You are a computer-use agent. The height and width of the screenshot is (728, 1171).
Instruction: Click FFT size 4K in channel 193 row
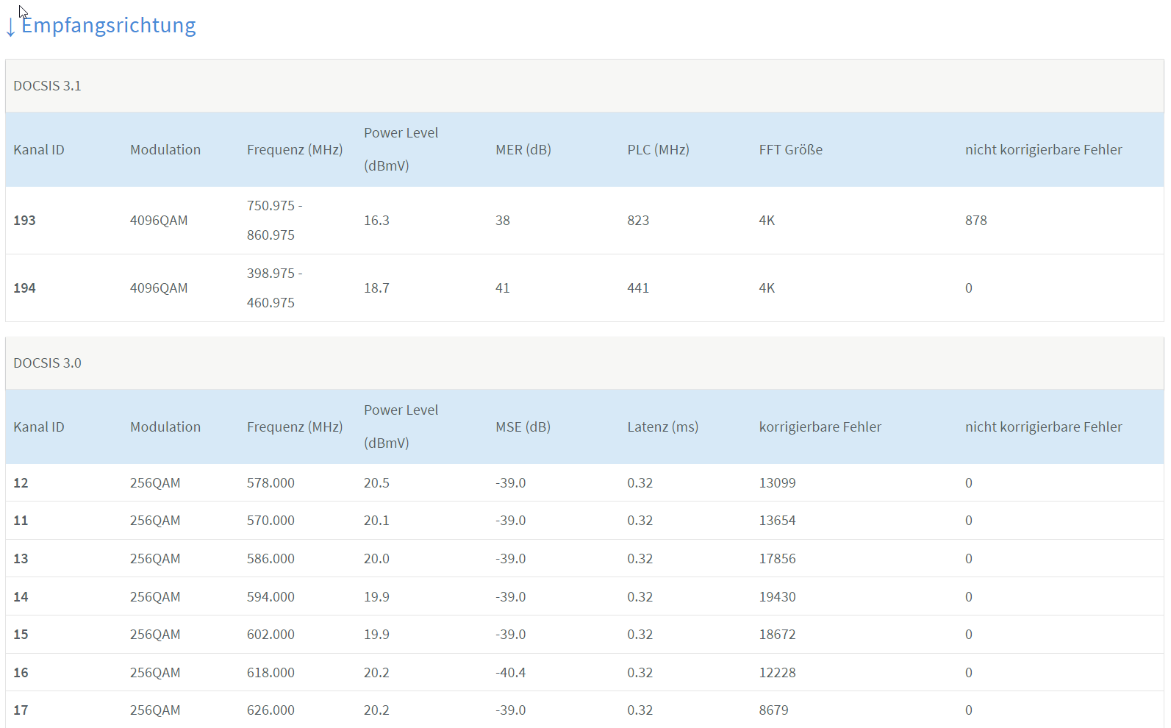(x=767, y=221)
